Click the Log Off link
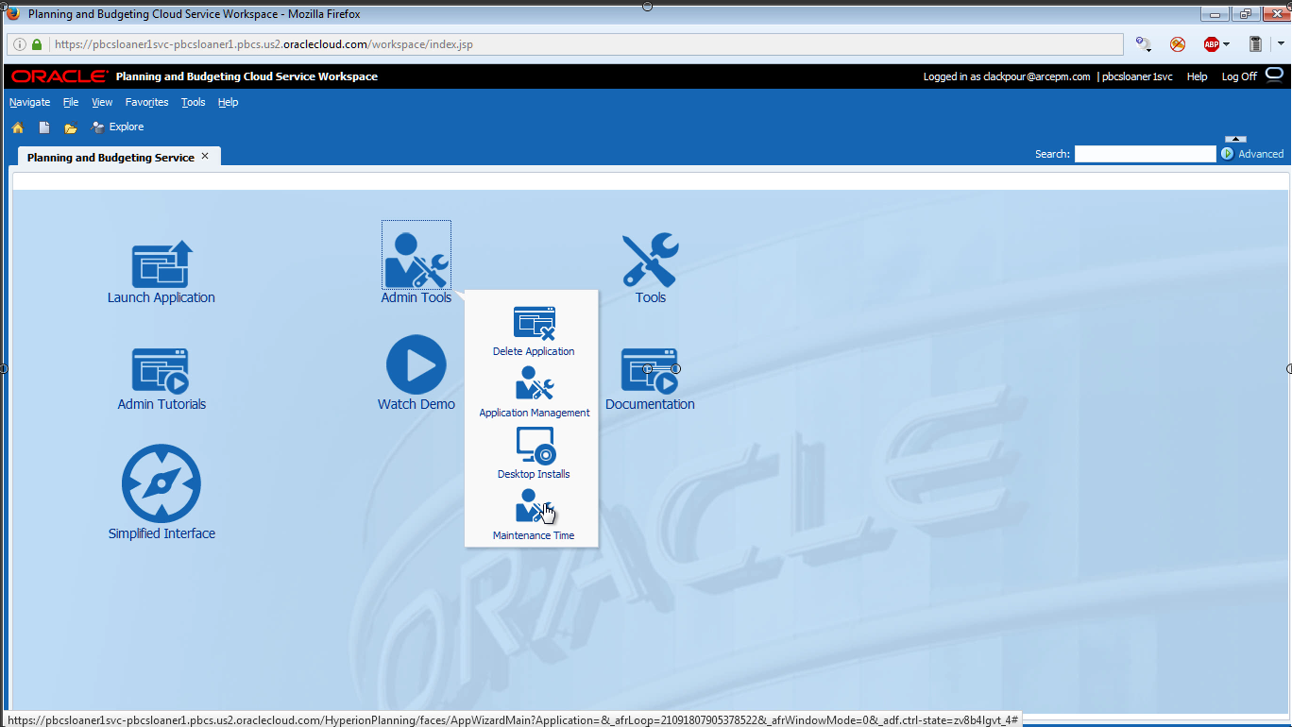Viewport: 1292px width, 727px height. tap(1239, 76)
